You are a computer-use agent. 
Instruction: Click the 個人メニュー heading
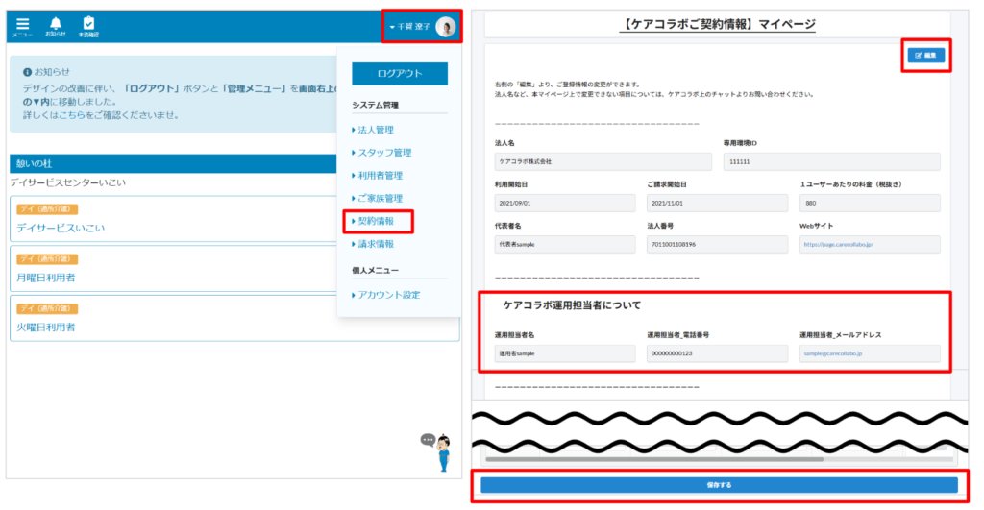pos(376,271)
